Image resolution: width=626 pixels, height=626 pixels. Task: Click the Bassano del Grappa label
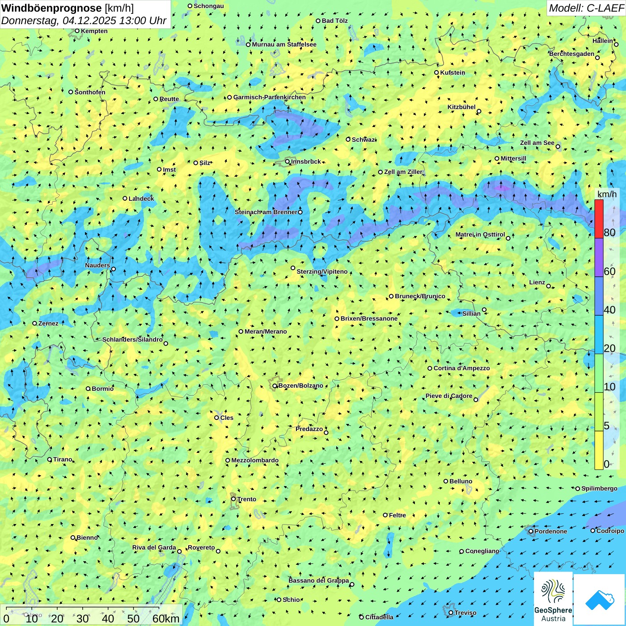[x=319, y=580]
